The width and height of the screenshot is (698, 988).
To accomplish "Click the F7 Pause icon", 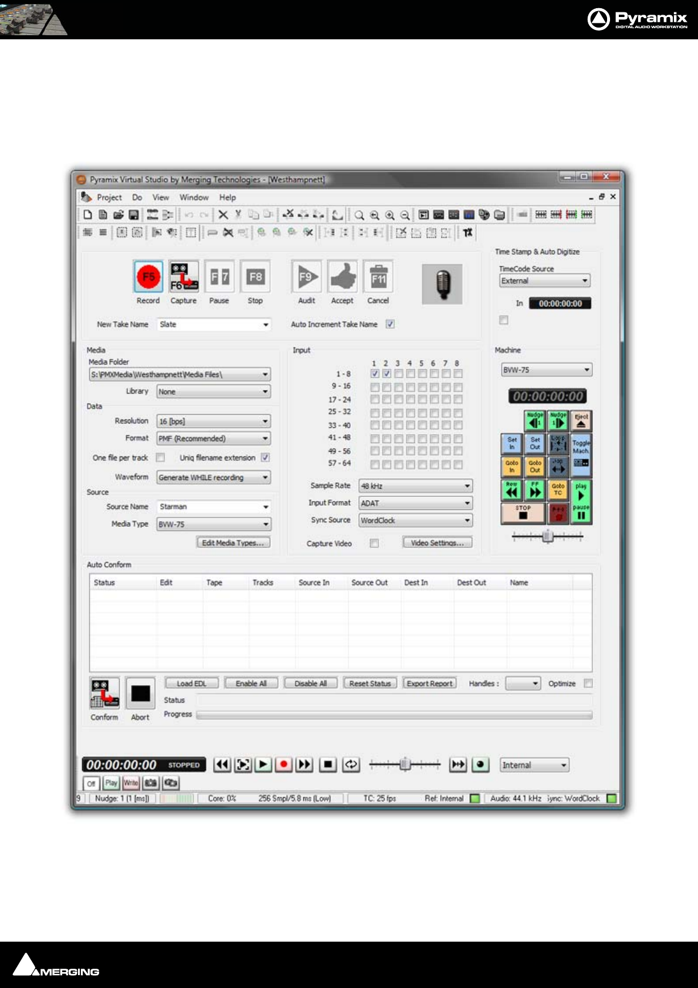I will 219,276.
